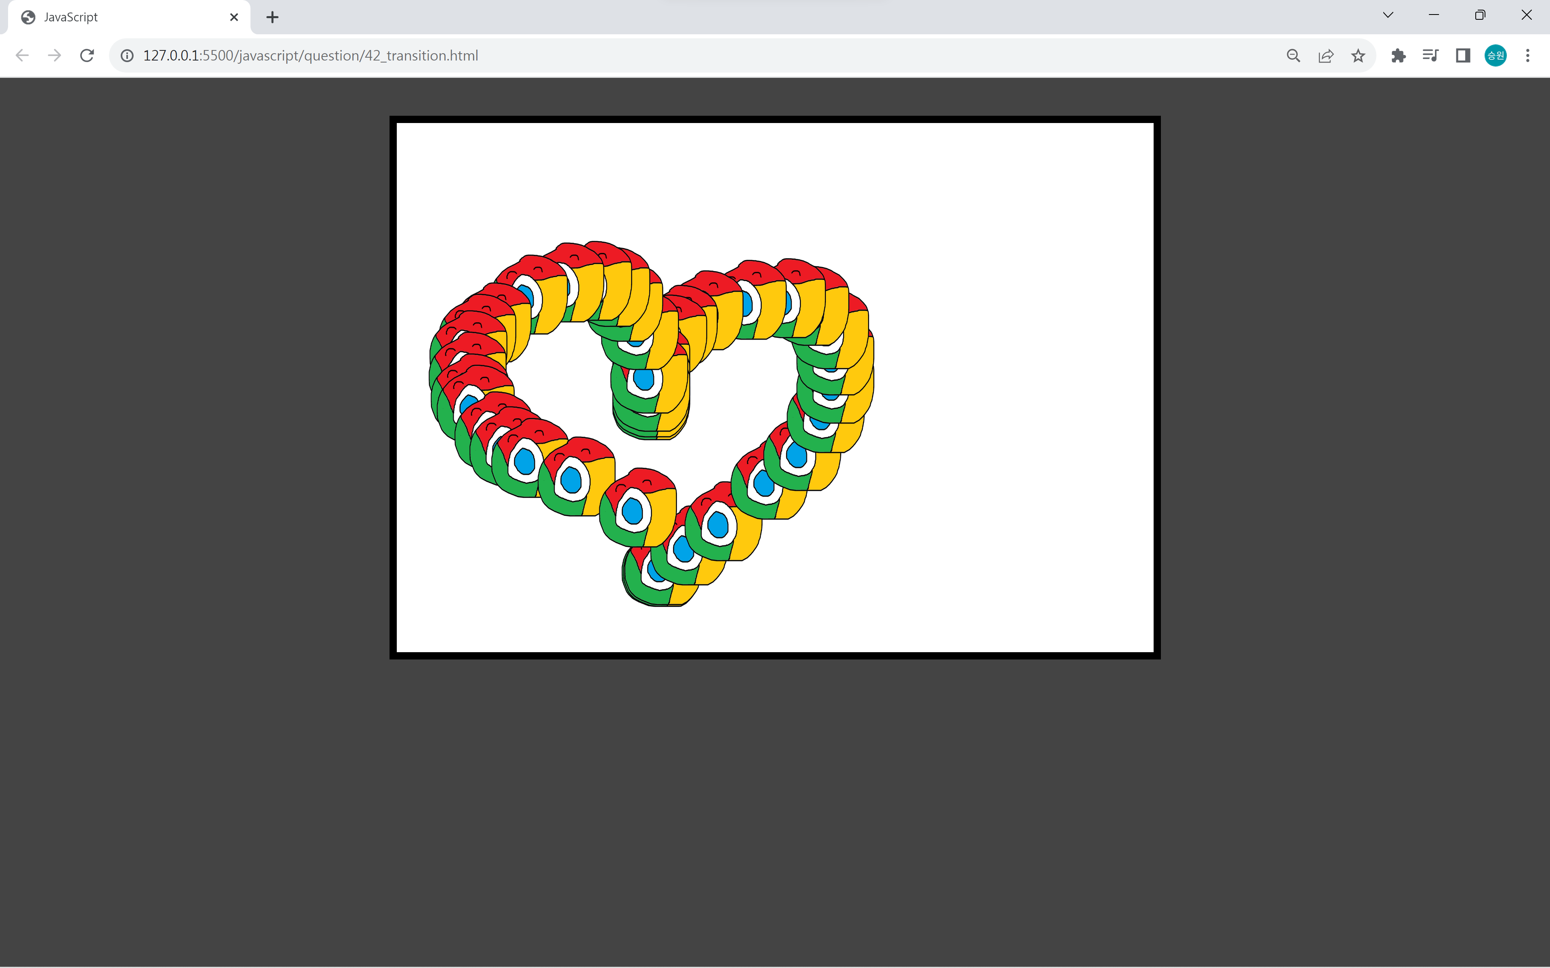Bookmark this tab with the star
The height and width of the screenshot is (968, 1550).
click(1358, 56)
